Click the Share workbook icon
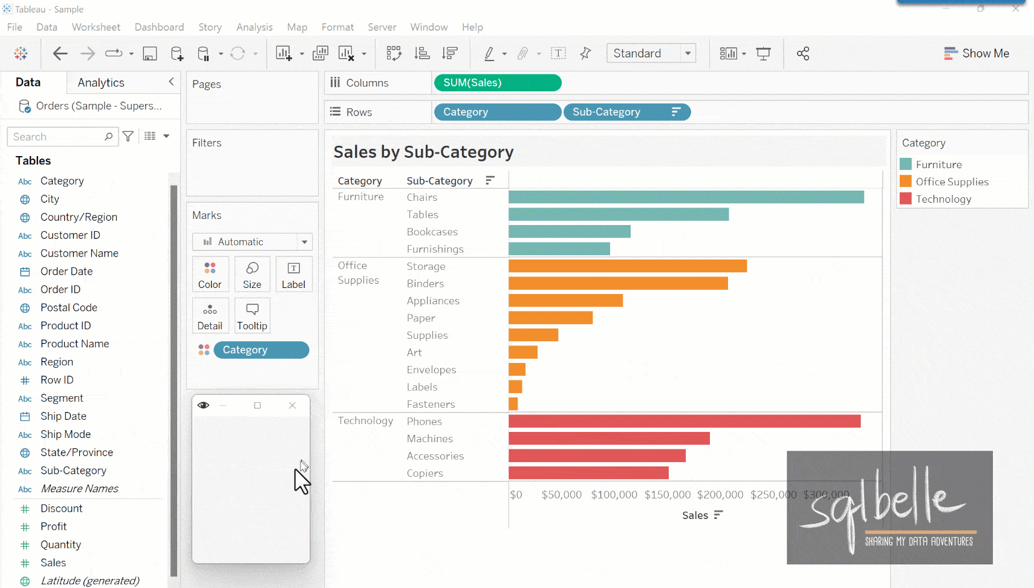This screenshot has height=588, width=1034. tap(803, 53)
